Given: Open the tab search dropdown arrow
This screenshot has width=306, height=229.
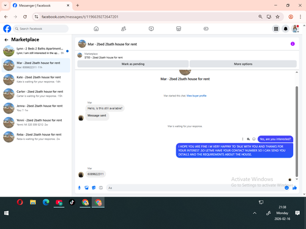Looking at the screenshot, I should [6, 5].
